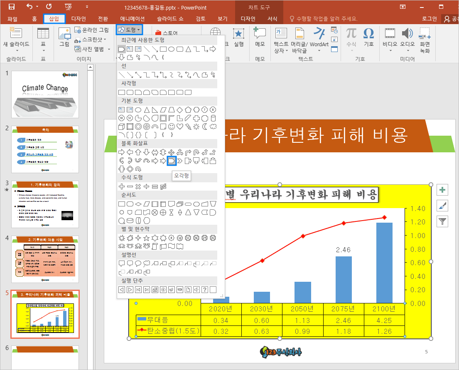Select slide 2 table of contents thumbnail
The height and width of the screenshot is (370, 459).
45,149
